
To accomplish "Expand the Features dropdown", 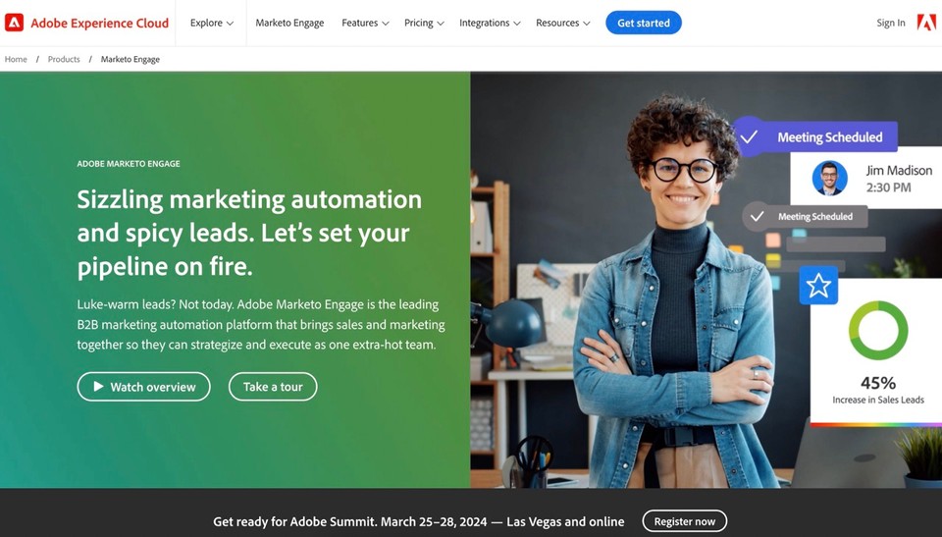I will pyautogui.click(x=365, y=23).
